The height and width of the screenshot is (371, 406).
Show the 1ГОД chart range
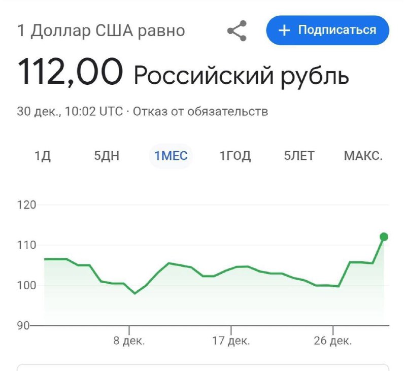[235, 156]
